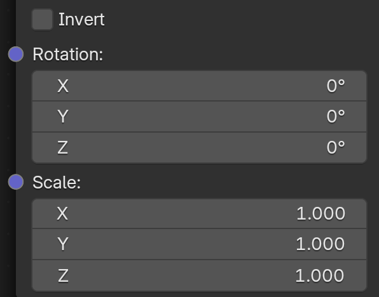This screenshot has width=379, height=297.
Task: Click the Rotation: label
Action: (x=68, y=55)
